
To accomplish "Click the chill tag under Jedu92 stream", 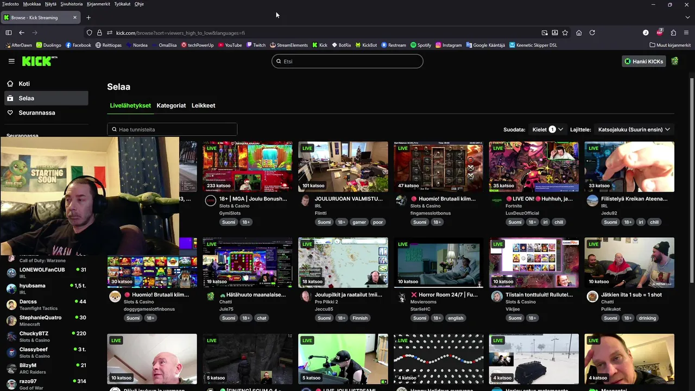I will click(x=654, y=222).
